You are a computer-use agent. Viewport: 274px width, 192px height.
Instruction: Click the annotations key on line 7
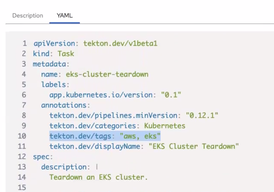click(x=64, y=105)
